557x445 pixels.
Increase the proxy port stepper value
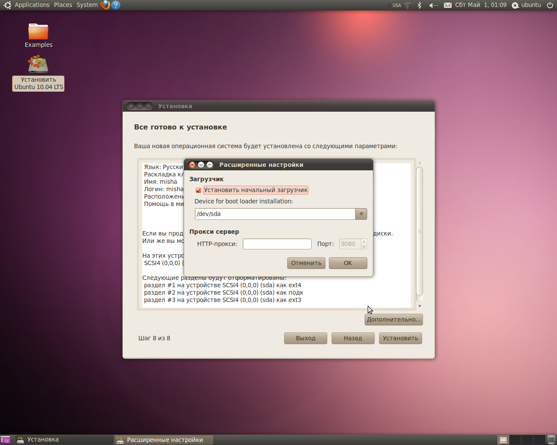coord(364,241)
